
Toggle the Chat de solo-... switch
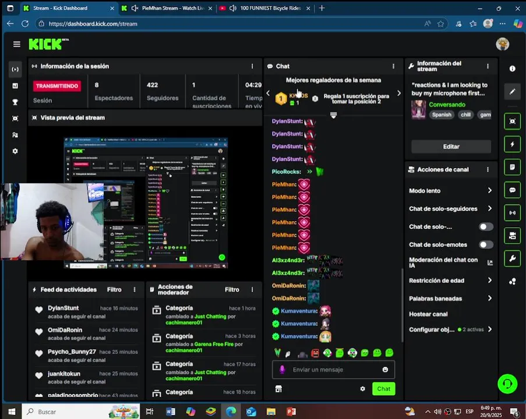tap(486, 226)
